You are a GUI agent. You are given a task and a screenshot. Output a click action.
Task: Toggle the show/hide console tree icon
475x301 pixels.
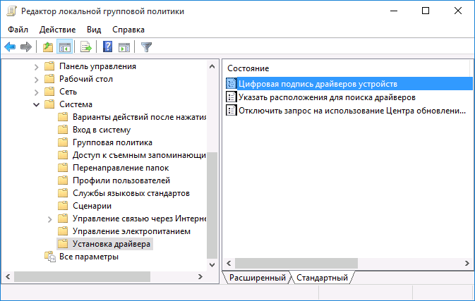[64, 47]
